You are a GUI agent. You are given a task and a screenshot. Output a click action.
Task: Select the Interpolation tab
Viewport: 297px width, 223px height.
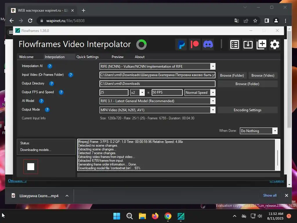pyautogui.click(x=55, y=57)
